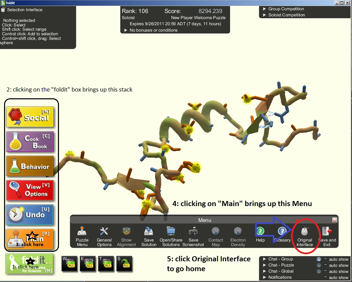Maximize the foldit window
The height and width of the screenshot is (282, 352).
[342, 3]
